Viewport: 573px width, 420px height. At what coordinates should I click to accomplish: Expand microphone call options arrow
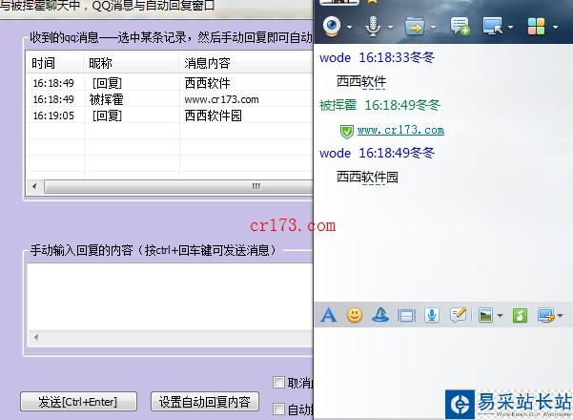[390, 27]
